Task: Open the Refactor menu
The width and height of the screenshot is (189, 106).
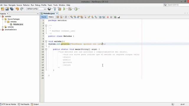Action: pos(26,5)
